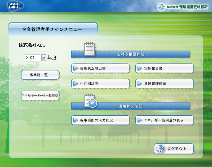Open エネルギーデータ一括登録

click(x=40, y=96)
